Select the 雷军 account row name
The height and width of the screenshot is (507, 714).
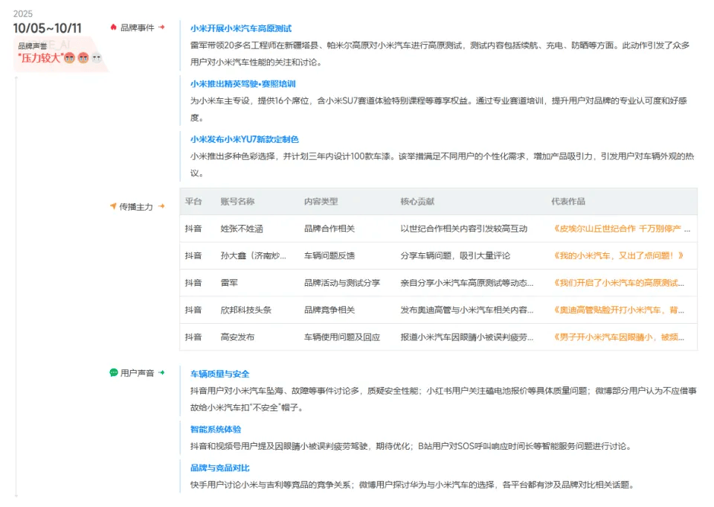click(x=229, y=283)
